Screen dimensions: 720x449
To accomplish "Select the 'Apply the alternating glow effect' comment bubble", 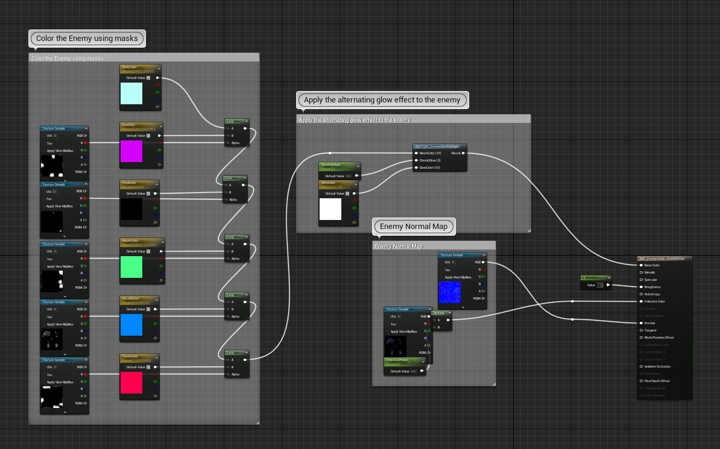I will 382,100.
